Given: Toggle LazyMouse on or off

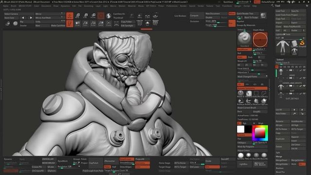Looking at the screenshot, I should point(244,49).
